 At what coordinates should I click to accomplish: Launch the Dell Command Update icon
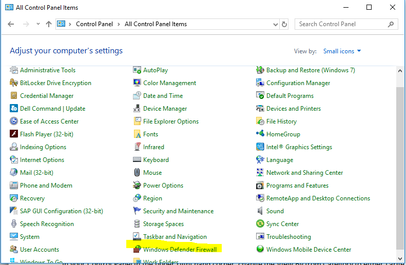coord(14,109)
